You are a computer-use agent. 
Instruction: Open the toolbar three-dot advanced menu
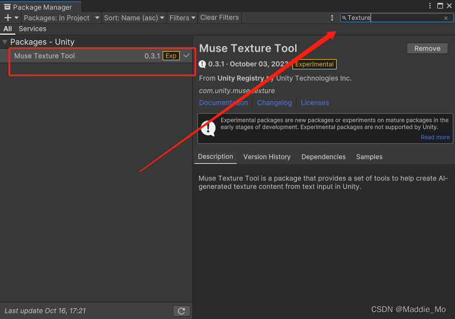pos(332,18)
